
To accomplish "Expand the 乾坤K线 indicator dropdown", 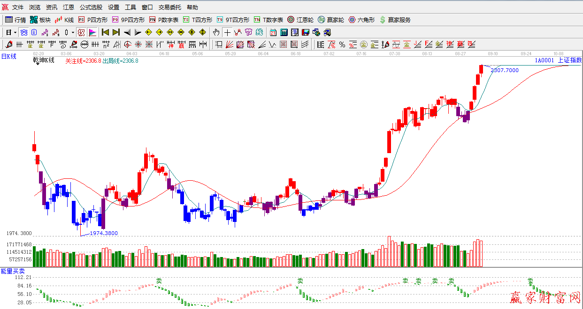I will pyautogui.click(x=37, y=64).
